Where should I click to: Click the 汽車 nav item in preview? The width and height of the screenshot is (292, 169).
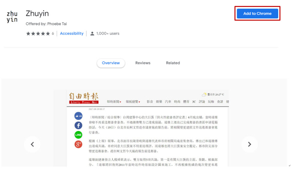pos(168,102)
